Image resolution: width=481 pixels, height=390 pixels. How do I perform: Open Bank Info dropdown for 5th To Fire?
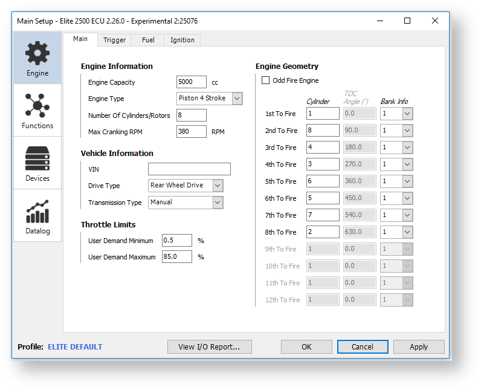[x=396, y=181]
